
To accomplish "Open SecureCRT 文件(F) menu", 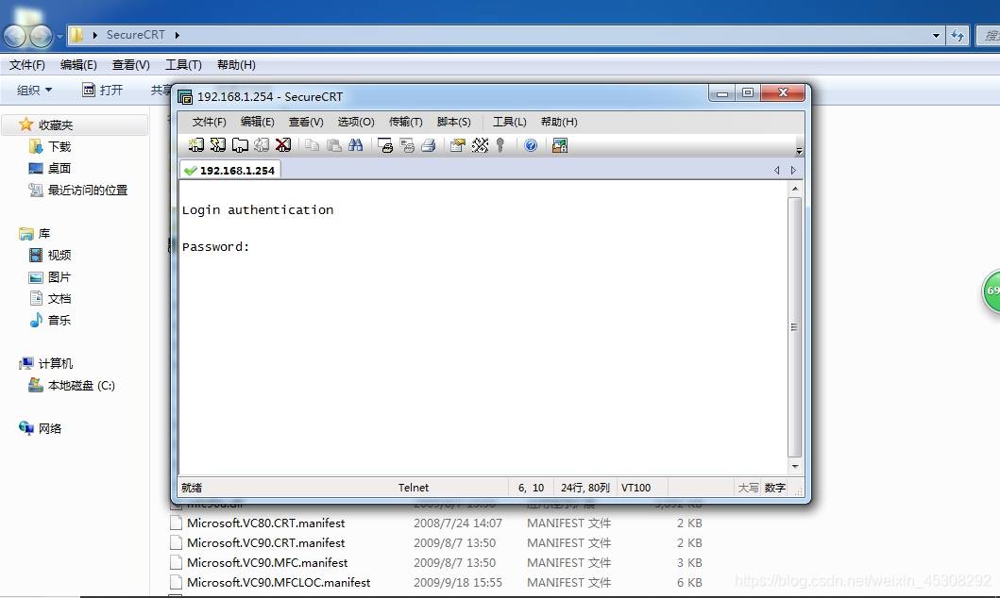I will [210, 122].
